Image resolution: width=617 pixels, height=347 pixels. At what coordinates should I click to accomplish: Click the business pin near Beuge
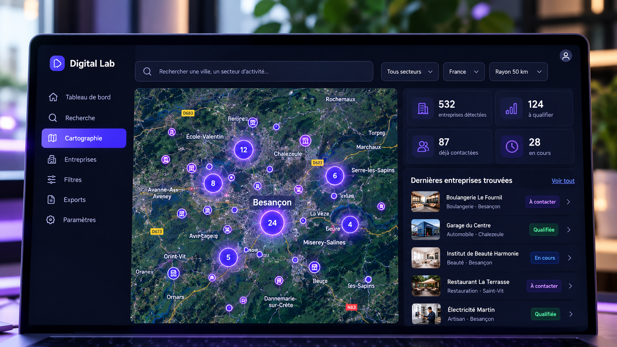[314, 267]
